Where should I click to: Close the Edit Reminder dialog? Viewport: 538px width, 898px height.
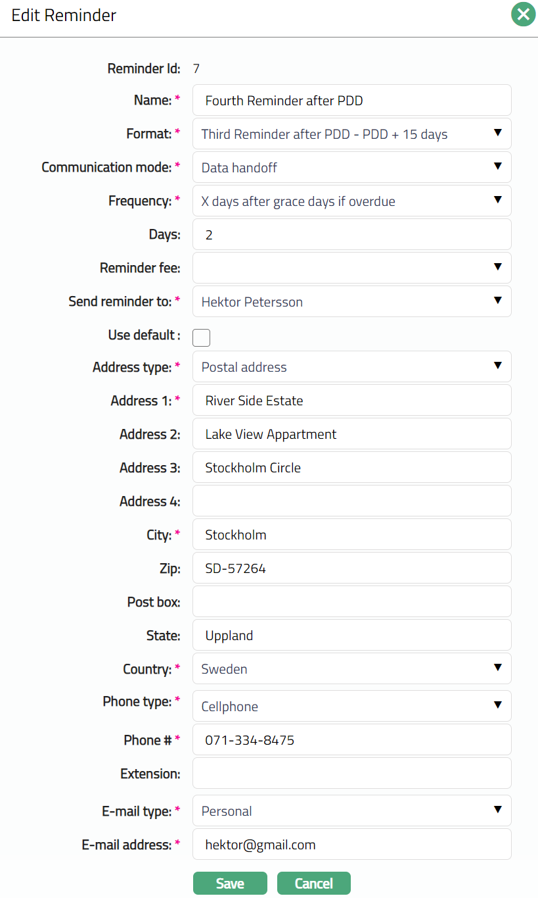click(x=523, y=14)
